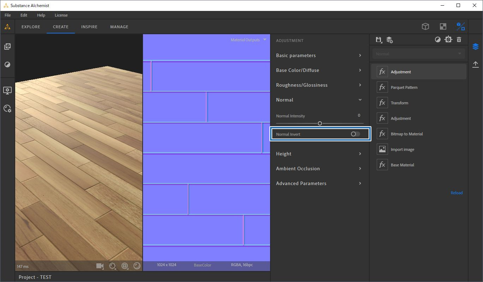Screen dimensions: 483x282
Task: Open the Normal blend mode dropdown
Action: pyautogui.click(x=418, y=54)
